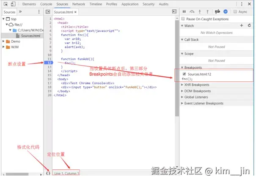Image resolution: width=256 pixels, height=182 pixels.
Task: Expand the WJM folder arrow
Action: [3, 47]
